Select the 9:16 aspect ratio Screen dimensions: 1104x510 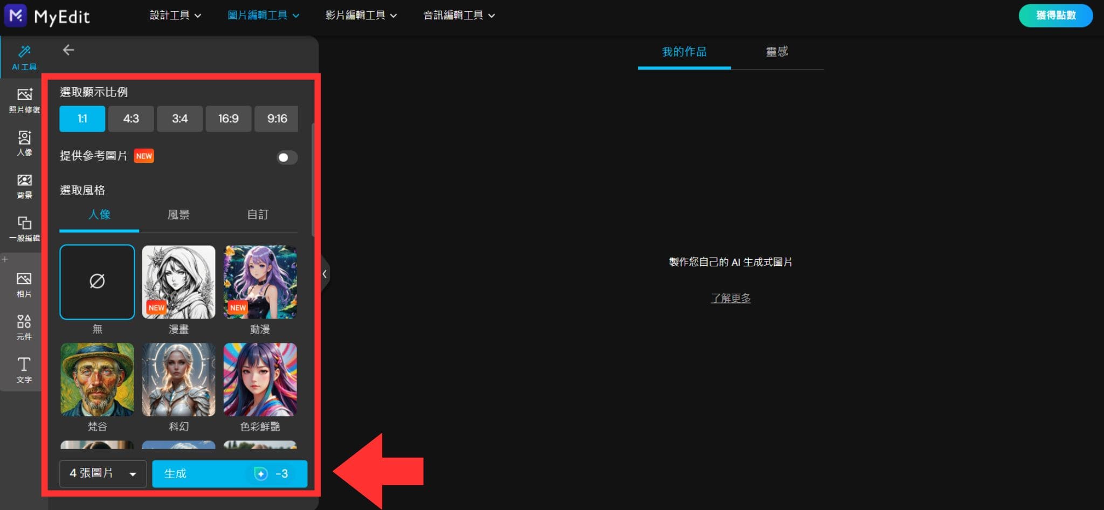(276, 119)
